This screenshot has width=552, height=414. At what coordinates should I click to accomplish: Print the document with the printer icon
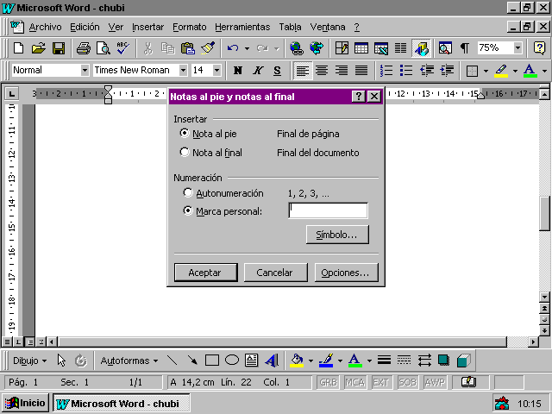coord(84,48)
